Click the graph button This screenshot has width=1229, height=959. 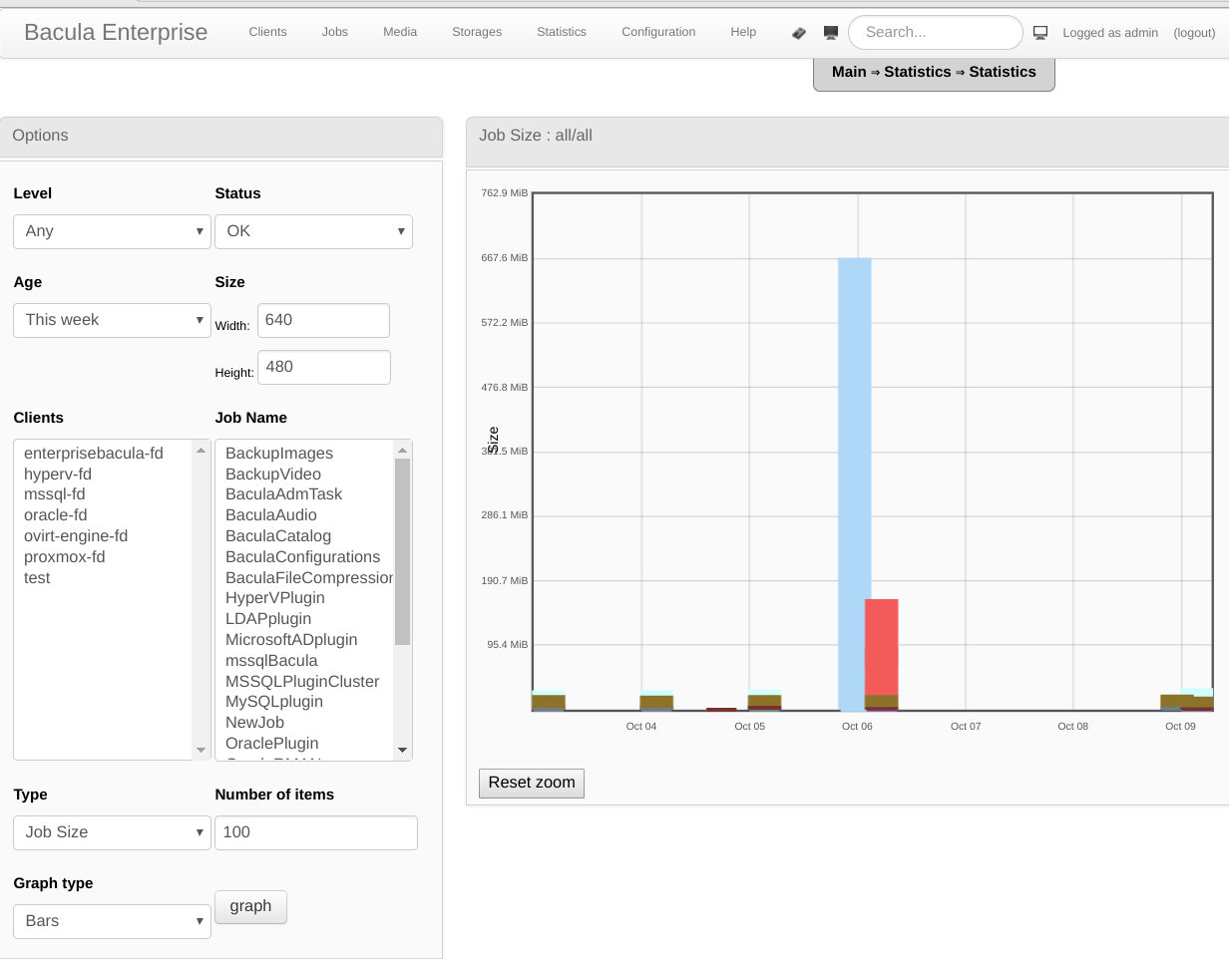tap(250, 906)
